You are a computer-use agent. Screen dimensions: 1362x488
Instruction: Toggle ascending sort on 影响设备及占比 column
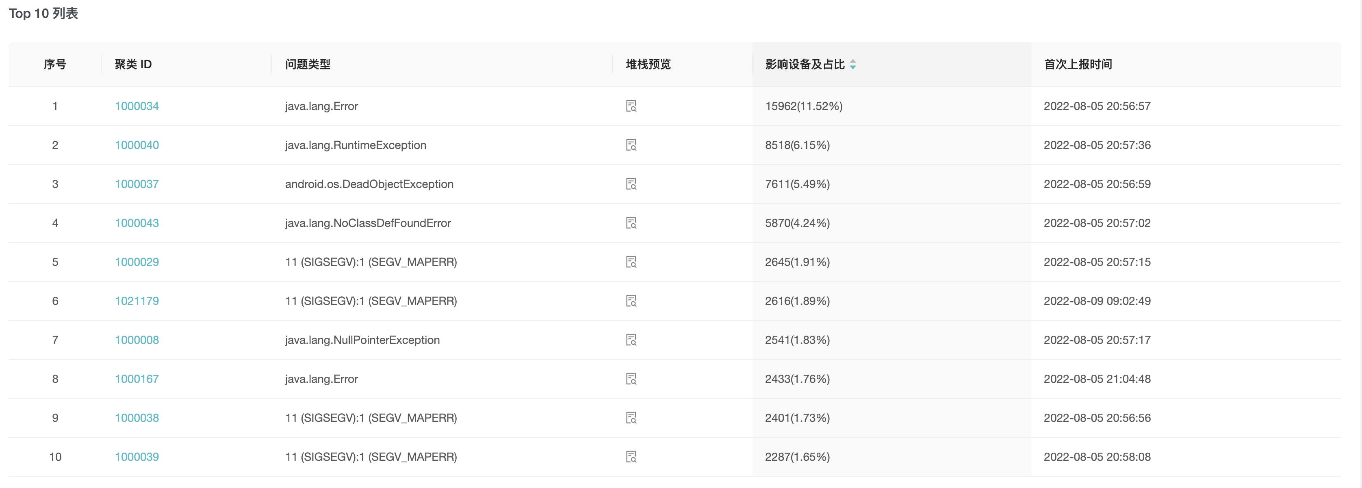[853, 62]
